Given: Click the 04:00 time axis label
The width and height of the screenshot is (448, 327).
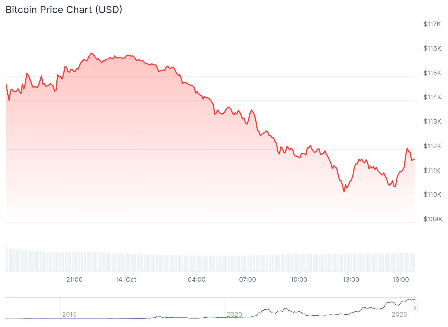Looking at the screenshot, I should [x=196, y=280].
